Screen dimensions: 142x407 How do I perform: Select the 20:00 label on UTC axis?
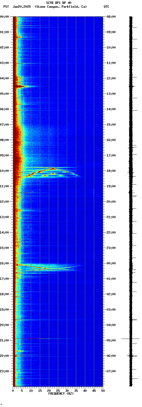(x=111, y=202)
